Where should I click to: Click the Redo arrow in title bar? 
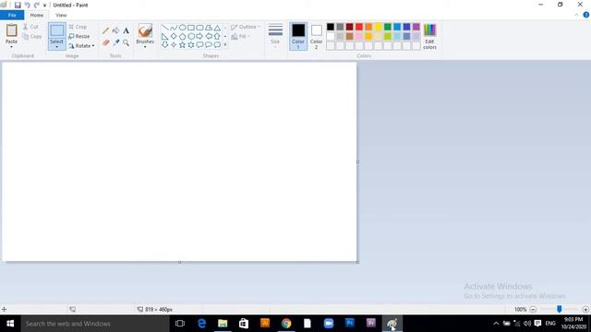(x=37, y=5)
